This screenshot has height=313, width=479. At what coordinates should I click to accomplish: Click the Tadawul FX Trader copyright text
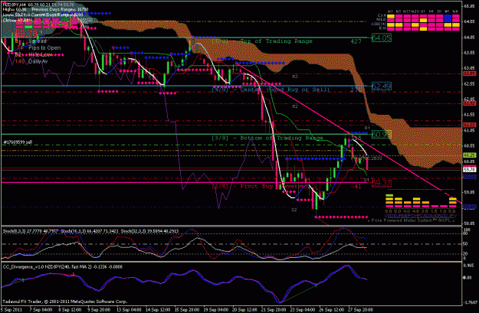pos(65,302)
